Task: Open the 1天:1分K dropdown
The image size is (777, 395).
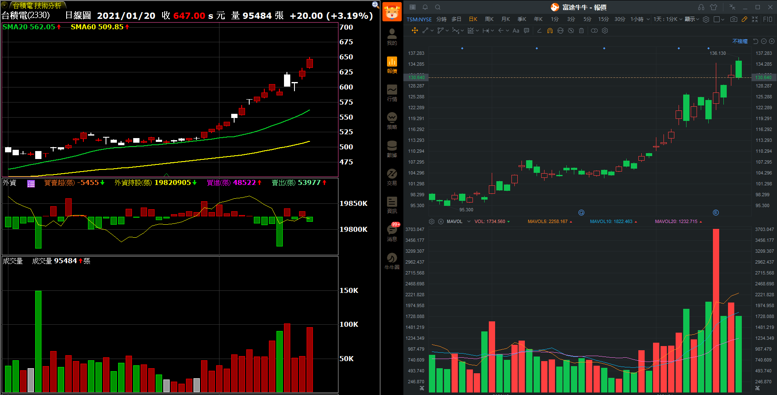Action: 668,19
